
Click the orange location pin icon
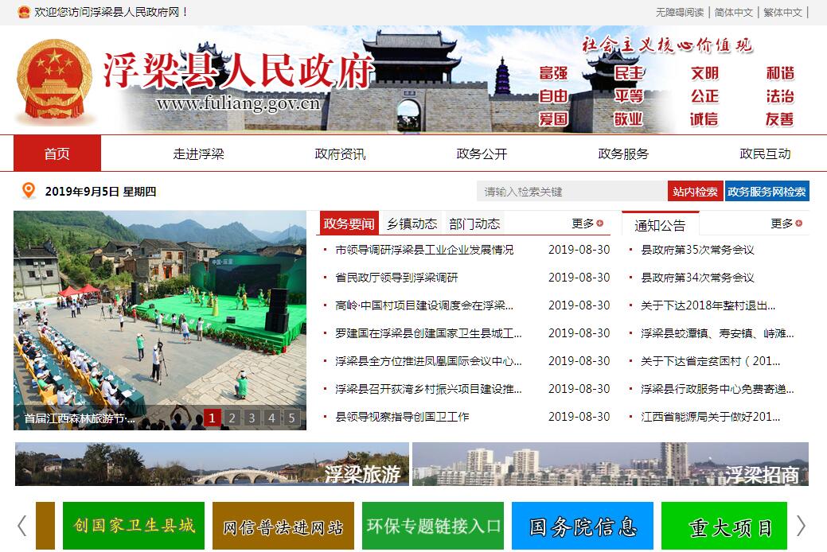coord(29,191)
